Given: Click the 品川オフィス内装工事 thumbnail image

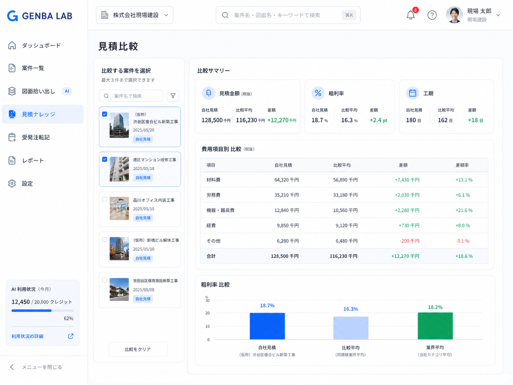Looking at the screenshot, I should tap(119, 208).
